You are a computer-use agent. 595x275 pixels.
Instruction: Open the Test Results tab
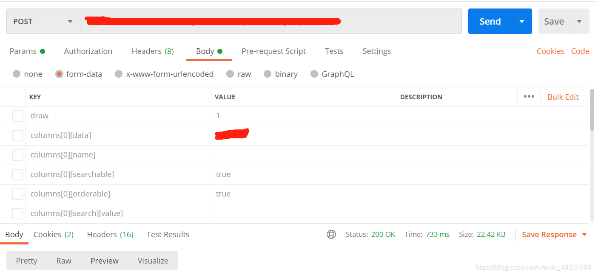click(x=168, y=235)
